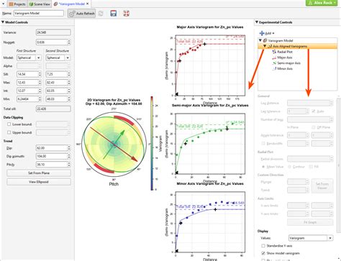Select the Axis Aligned Variograms tree item
Image resolution: width=341 pixels, height=261 pixels.
(x=297, y=46)
